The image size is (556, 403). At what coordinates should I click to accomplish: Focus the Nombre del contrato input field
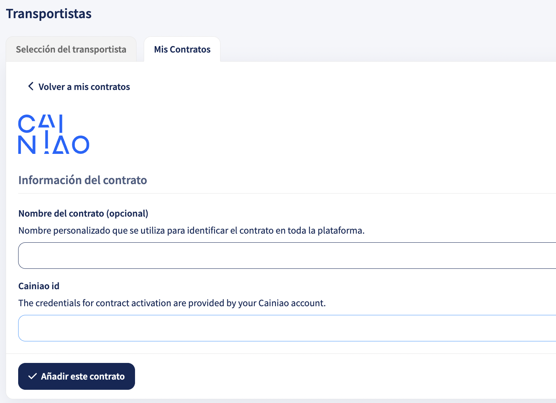tap(287, 256)
